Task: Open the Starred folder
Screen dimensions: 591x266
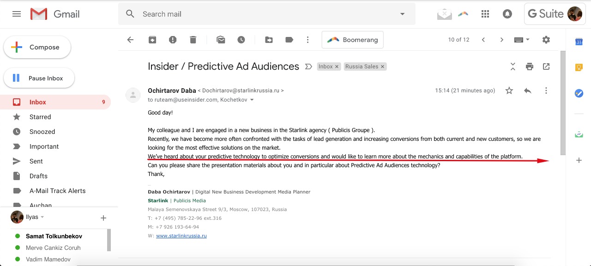Action: 40,117
